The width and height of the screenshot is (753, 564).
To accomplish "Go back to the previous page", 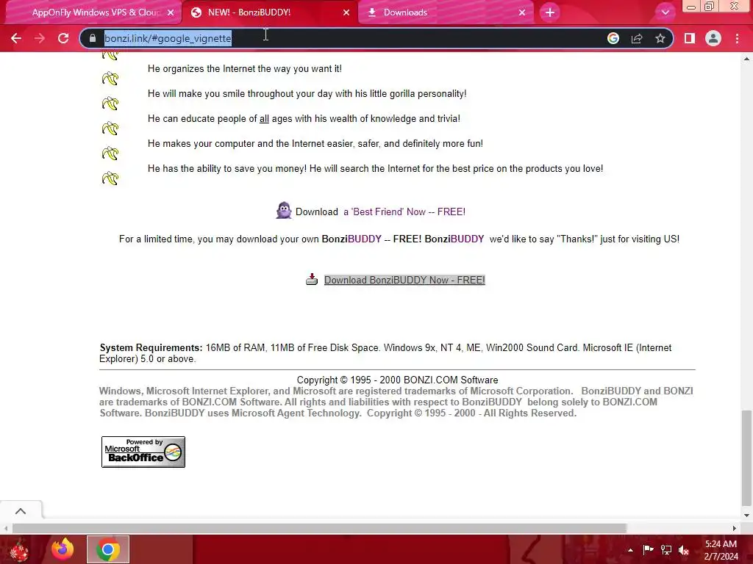I will (16, 38).
